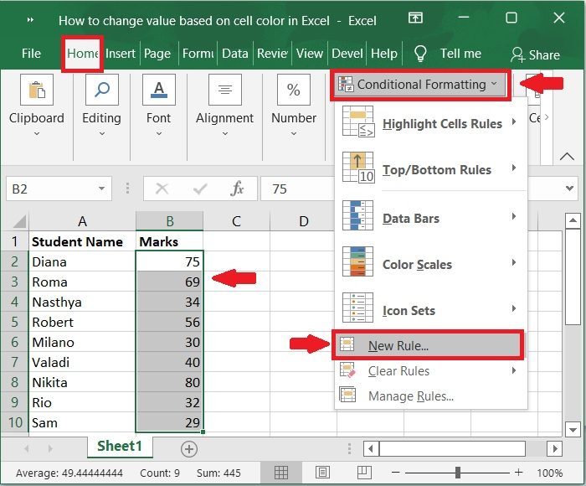
Task: Open the Editing search group icon
Action: (102, 90)
